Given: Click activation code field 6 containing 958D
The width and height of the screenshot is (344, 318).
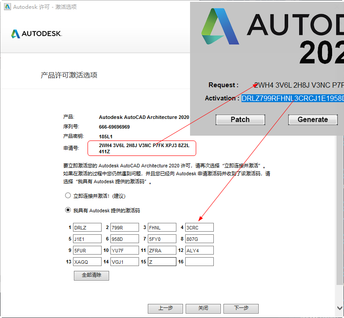Looking at the screenshot, I should (x=124, y=239).
